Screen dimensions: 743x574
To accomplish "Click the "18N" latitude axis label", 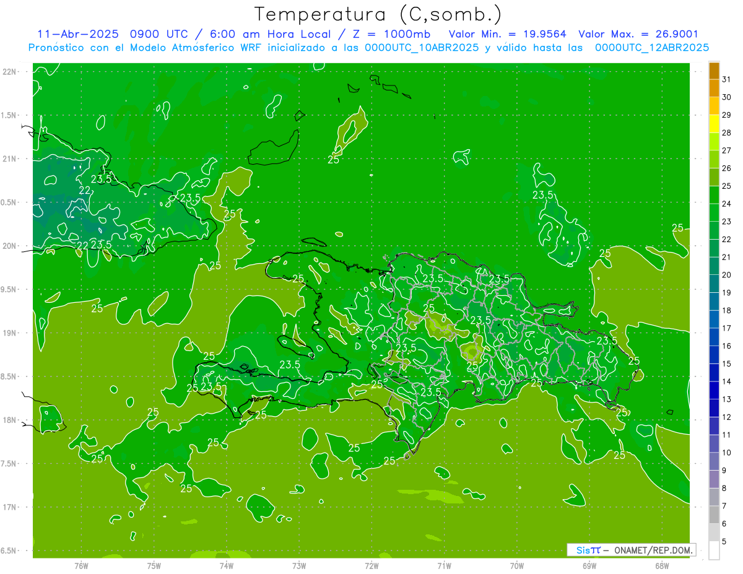I will [x=9, y=420].
